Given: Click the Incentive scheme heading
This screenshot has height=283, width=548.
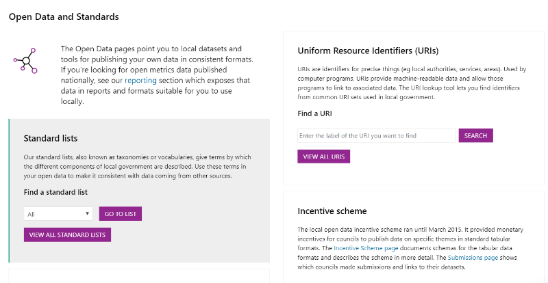Looking at the screenshot, I should click(332, 211).
